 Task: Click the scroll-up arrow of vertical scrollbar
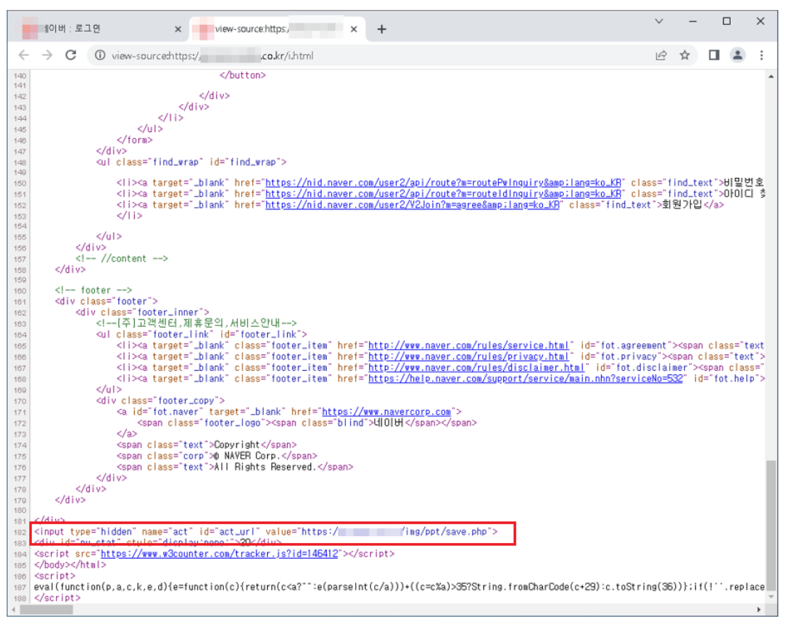[x=771, y=77]
